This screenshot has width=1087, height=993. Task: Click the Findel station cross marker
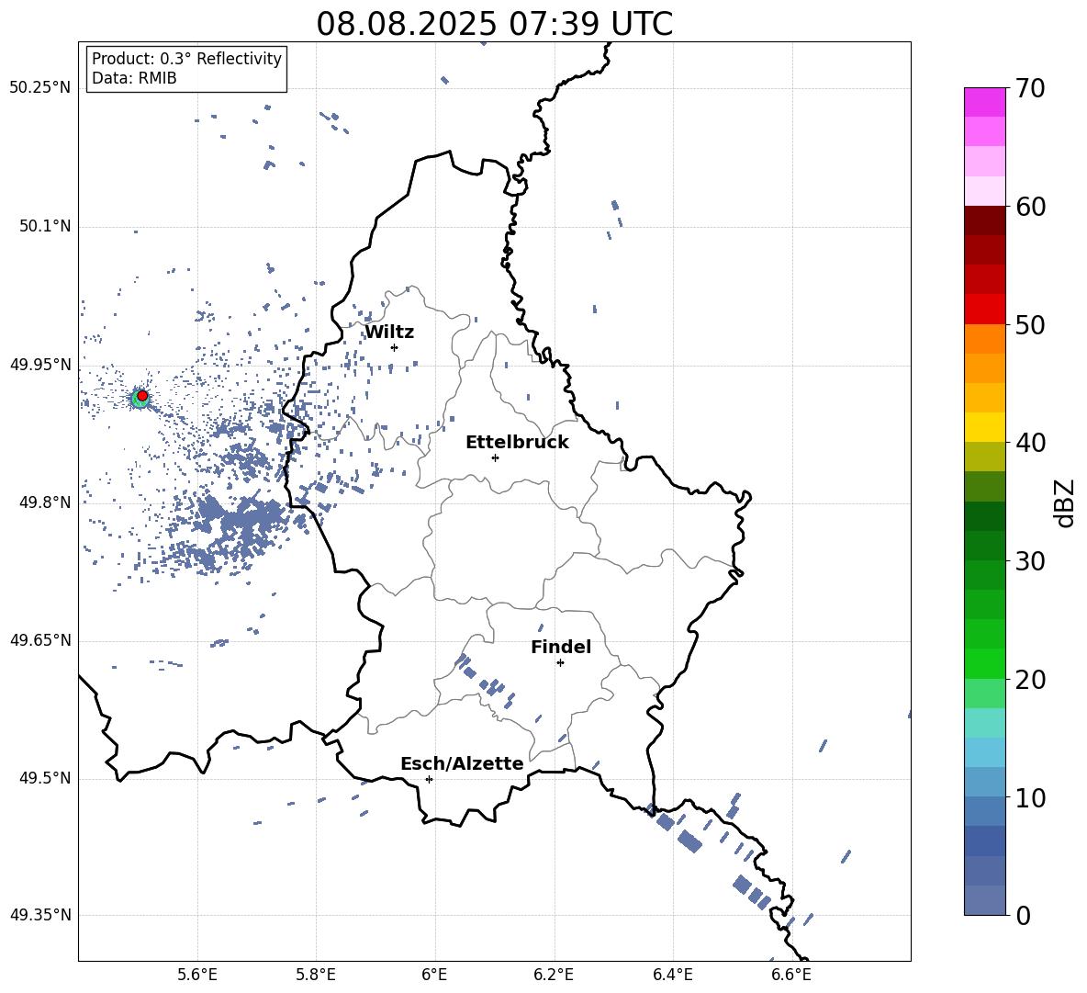tap(560, 663)
